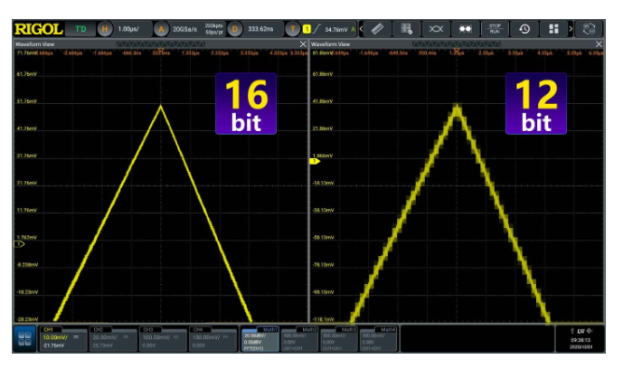Open the measure ruler tool
The width and height of the screenshot is (623, 369).
pos(377,29)
